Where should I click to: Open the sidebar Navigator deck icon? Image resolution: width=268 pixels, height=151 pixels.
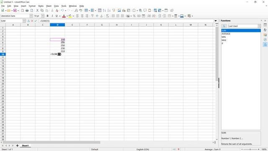265,39
